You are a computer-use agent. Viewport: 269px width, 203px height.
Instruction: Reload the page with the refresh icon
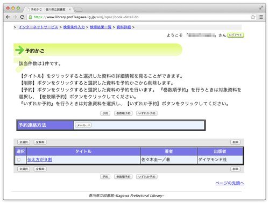click(22, 17)
